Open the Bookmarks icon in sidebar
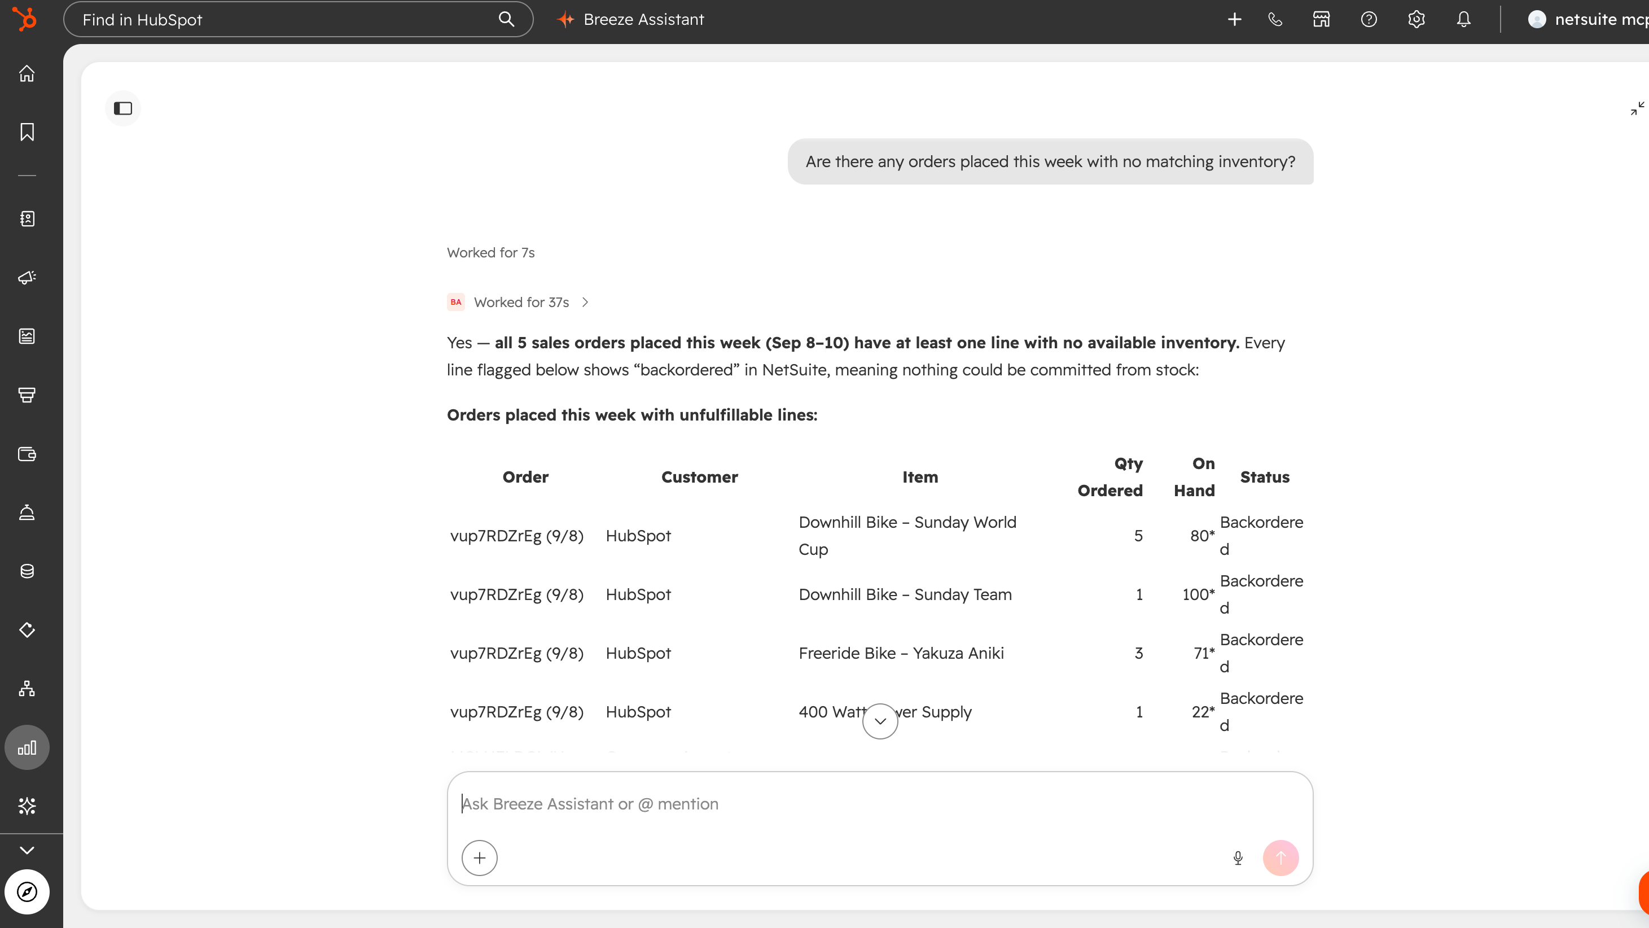The height and width of the screenshot is (928, 1649). tap(27, 132)
